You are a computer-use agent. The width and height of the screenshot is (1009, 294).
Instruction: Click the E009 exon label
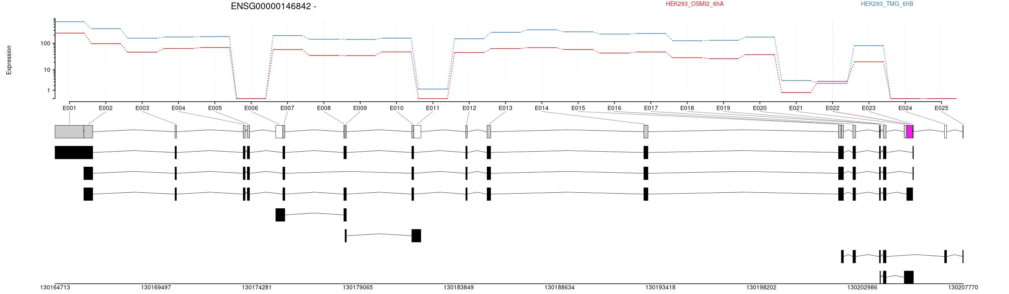tap(360, 108)
